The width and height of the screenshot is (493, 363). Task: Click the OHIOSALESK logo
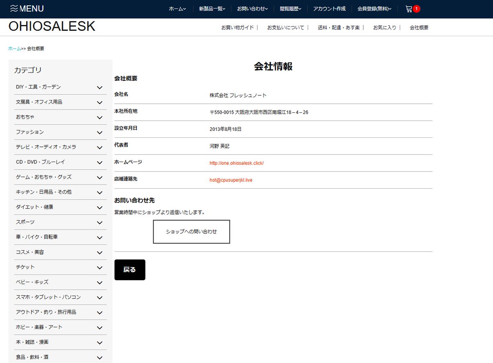(x=51, y=26)
